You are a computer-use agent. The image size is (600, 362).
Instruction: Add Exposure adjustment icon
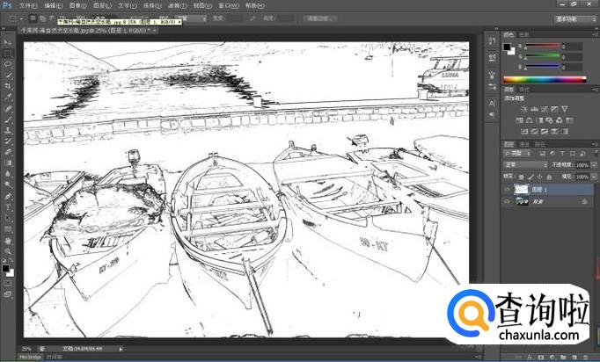[554, 109]
